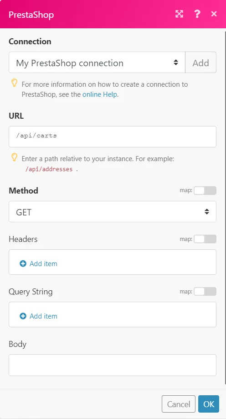Click the plus icon in Query String
This screenshot has height=419, width=226.
point(23,316)
